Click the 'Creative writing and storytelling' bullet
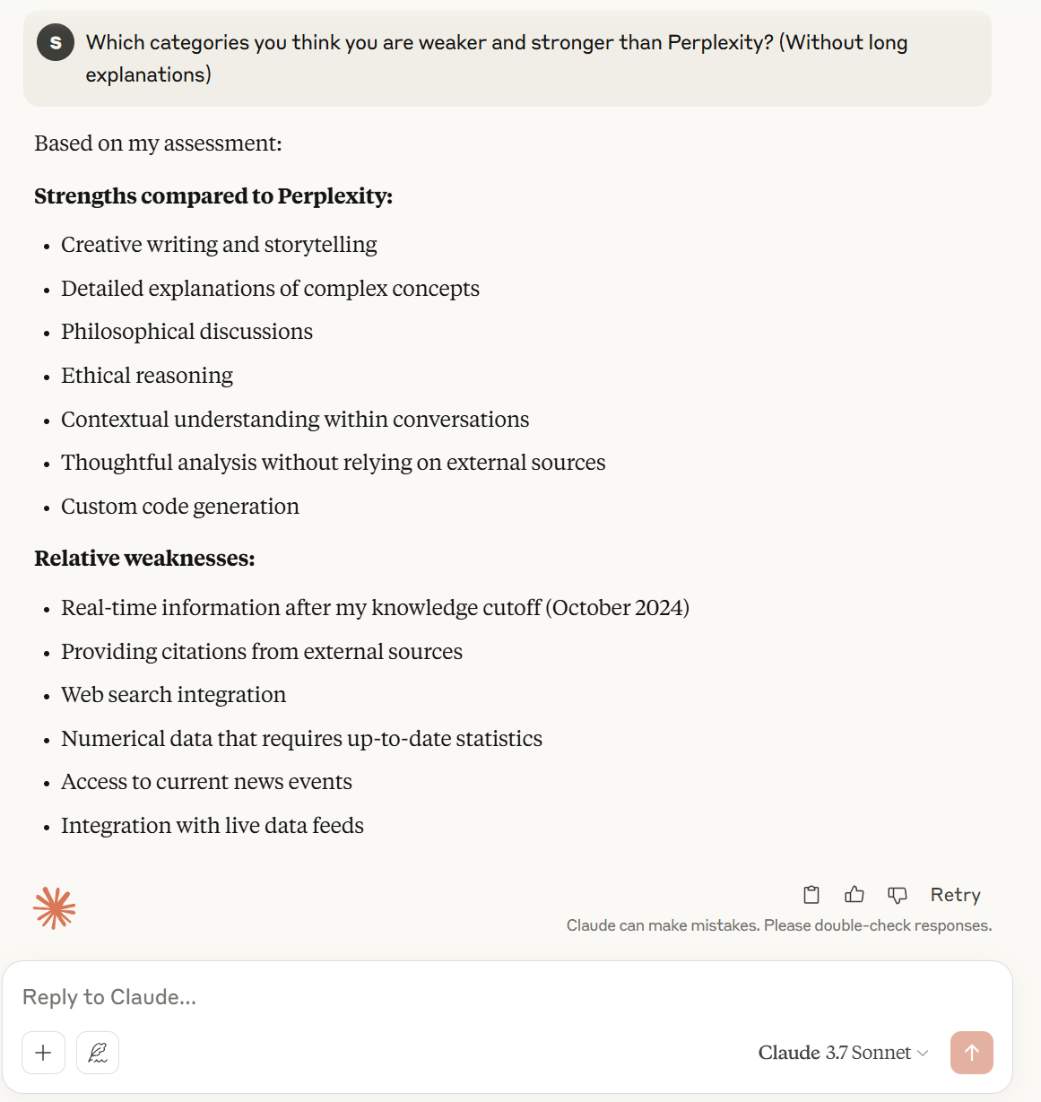Image resolution: width=1041 pixels, height=1102 pixels. point(219,245)
